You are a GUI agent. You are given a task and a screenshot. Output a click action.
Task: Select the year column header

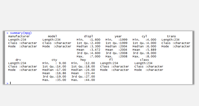point(118,36)
